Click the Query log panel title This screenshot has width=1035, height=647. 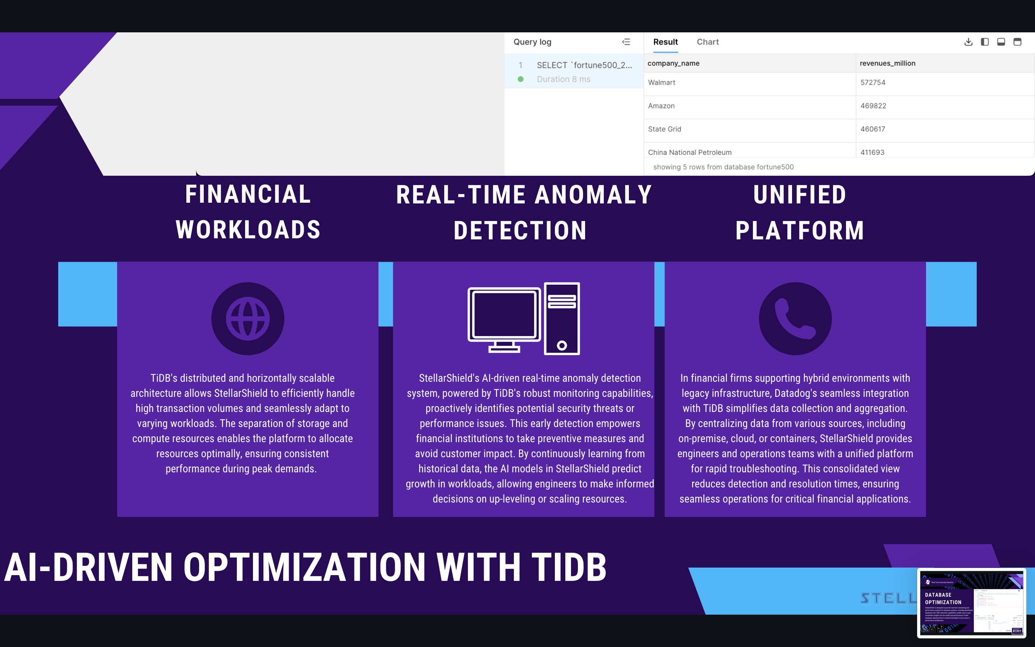[532, 42]
